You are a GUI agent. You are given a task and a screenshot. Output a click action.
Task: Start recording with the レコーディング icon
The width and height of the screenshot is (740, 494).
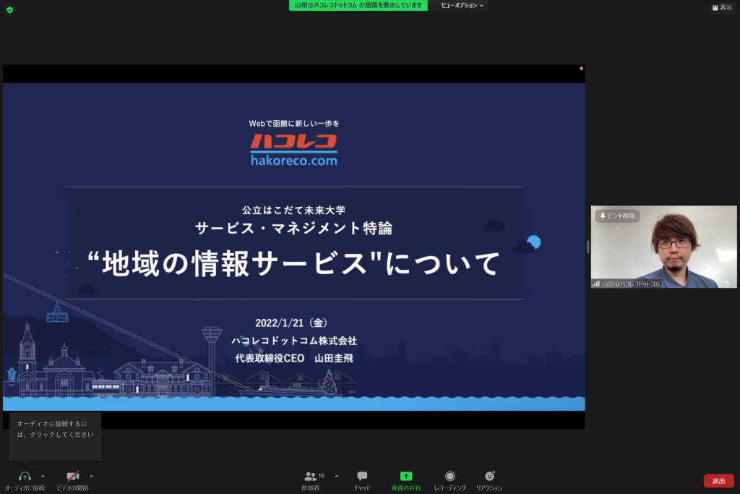click(449, 476)
